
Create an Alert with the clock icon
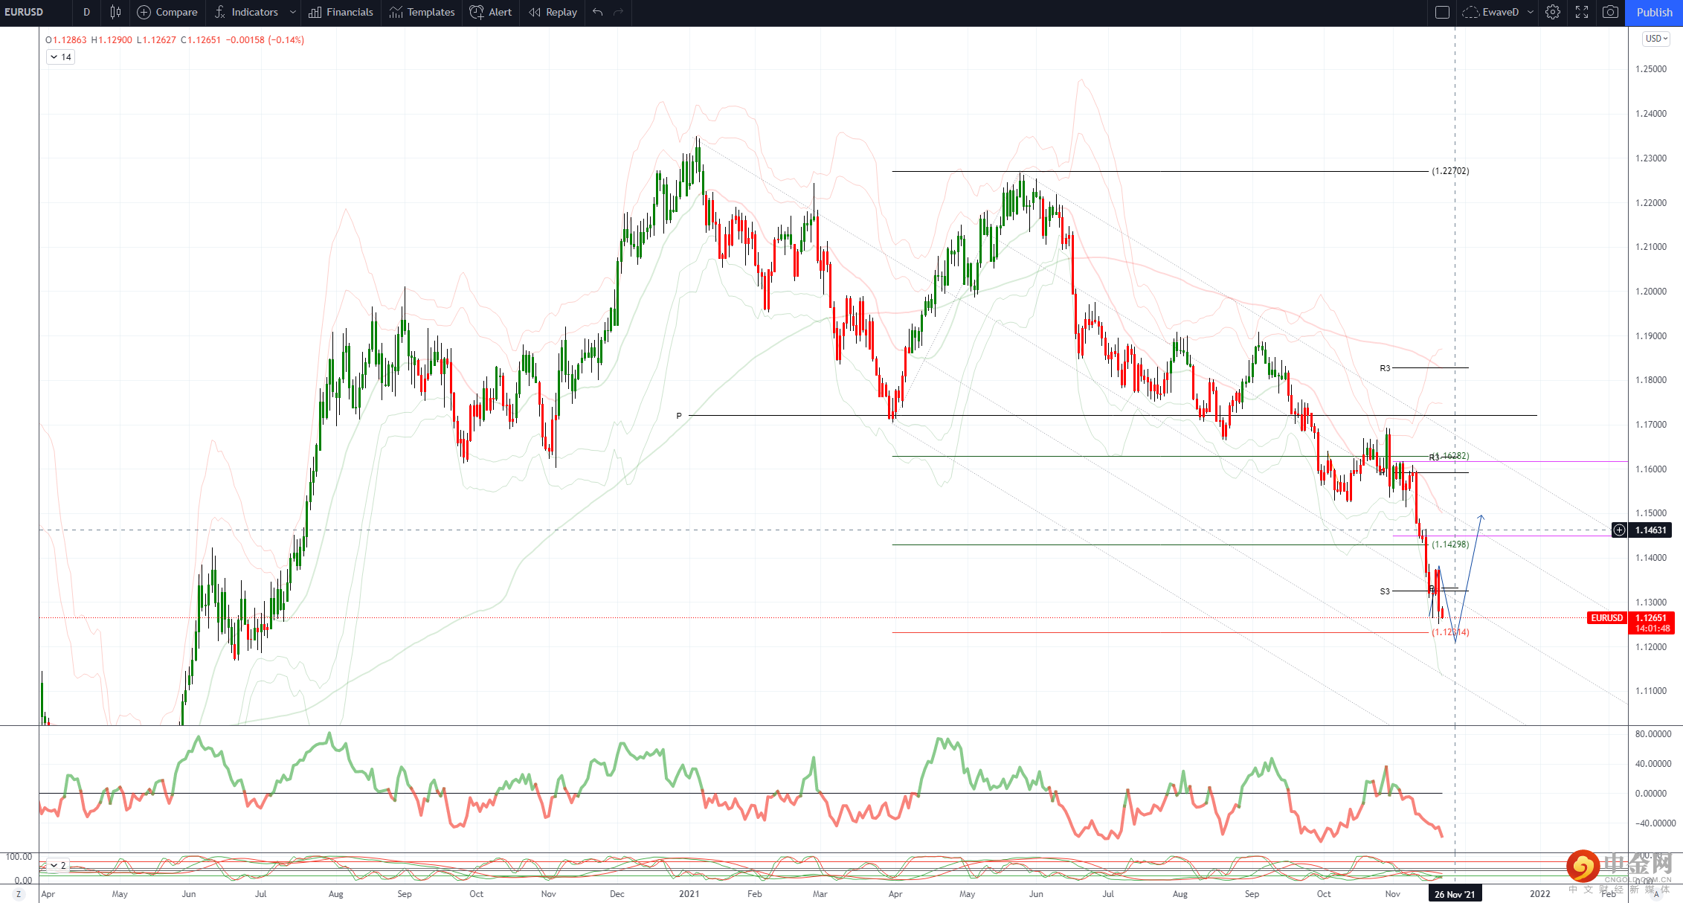[x=491, y=12]
